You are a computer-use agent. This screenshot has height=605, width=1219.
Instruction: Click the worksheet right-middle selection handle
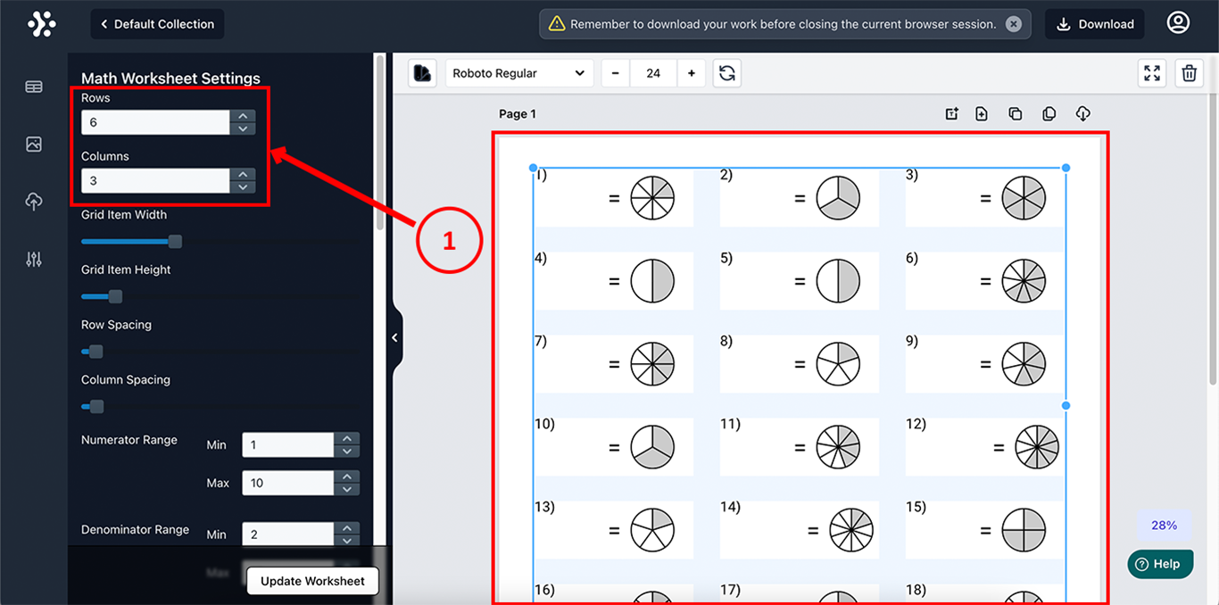pos(1066,405)
